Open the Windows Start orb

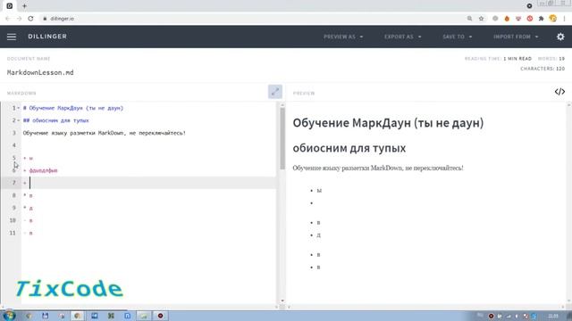coord(9,316)
